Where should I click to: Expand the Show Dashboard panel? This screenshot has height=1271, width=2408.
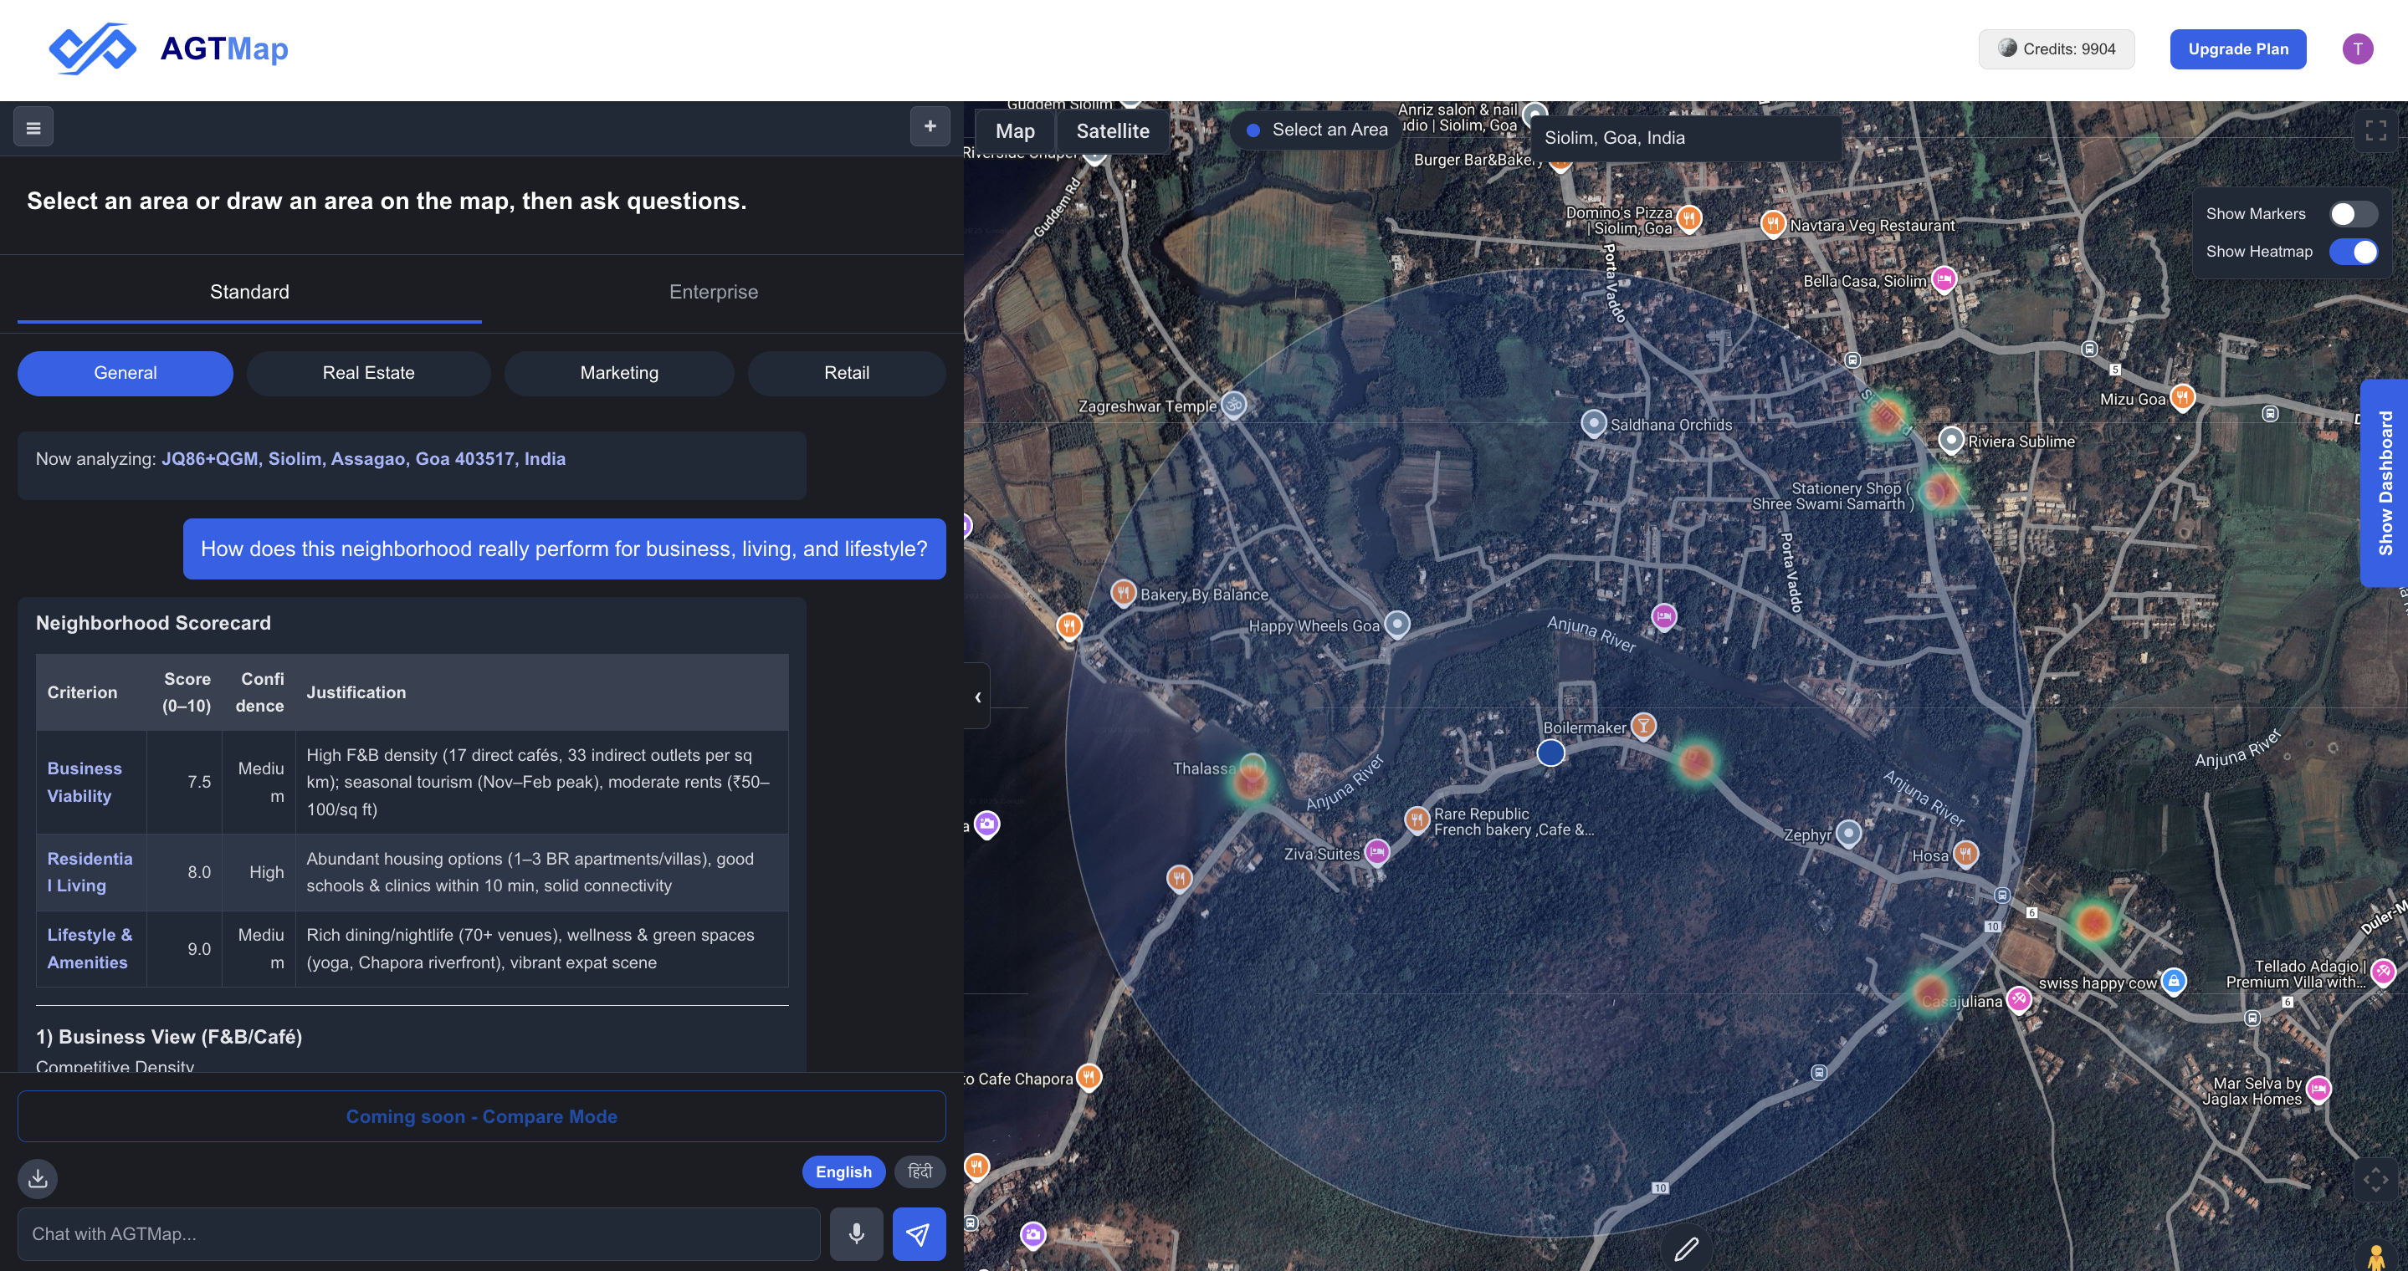pos(2386,482)
